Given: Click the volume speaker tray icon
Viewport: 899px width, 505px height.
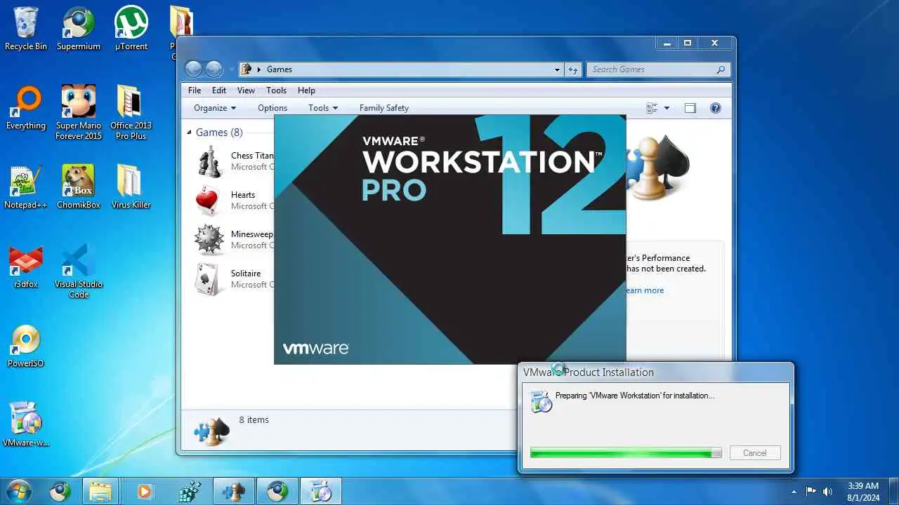Looking at the screenshot, I should 828,491.
